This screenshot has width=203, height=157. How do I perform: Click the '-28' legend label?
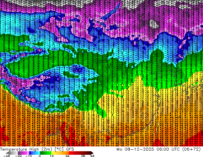pyautogui.click(x=6, y=156)
